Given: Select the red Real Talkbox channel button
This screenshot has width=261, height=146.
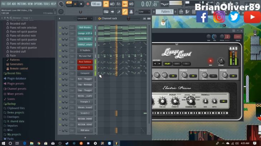Looking at the screenshot, I should (x=85, y=62).
